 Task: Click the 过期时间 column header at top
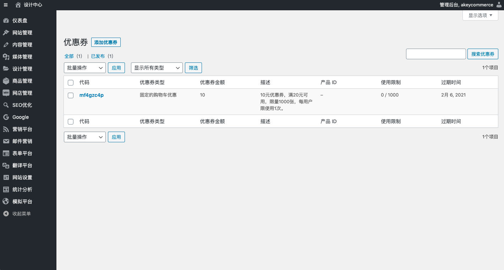(x=451, y=82)
